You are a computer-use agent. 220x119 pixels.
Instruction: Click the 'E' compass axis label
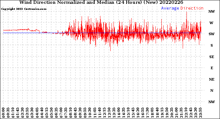coord(212,68)
